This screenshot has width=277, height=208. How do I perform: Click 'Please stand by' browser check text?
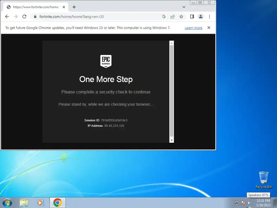pos(106,104)
